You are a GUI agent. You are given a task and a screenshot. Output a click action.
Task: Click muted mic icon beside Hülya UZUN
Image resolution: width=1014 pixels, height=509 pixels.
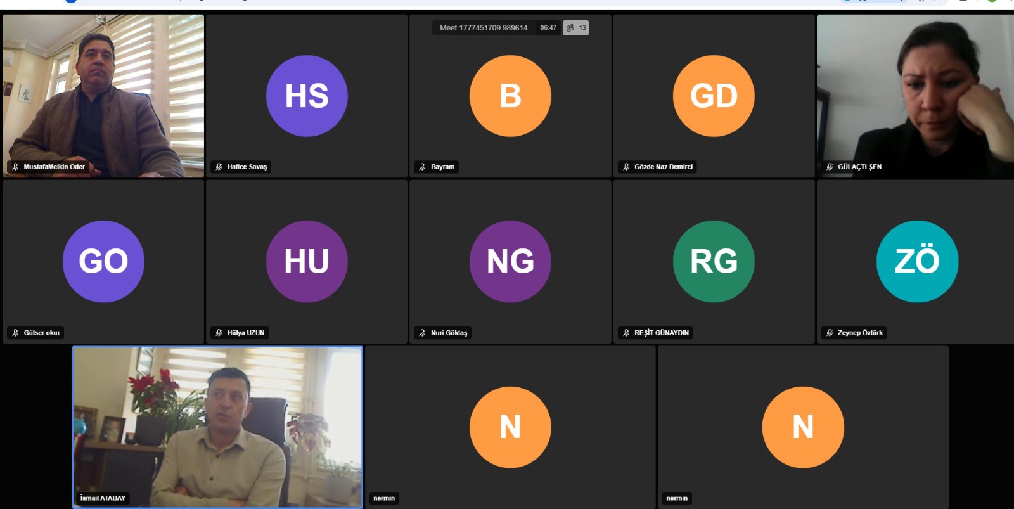219,333
